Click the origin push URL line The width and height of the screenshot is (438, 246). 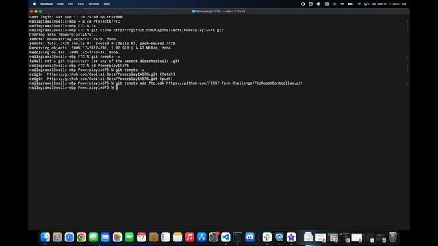tap(101, 79)
